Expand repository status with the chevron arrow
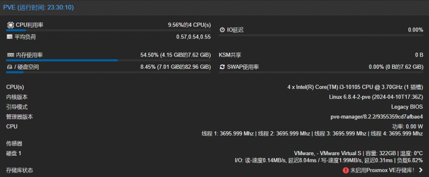 [421, 170]
